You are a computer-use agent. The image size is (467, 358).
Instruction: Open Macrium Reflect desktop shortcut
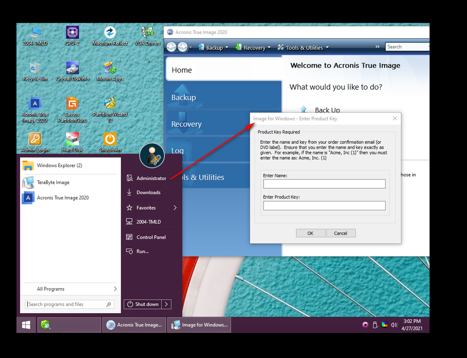click(x=110, y=36)
